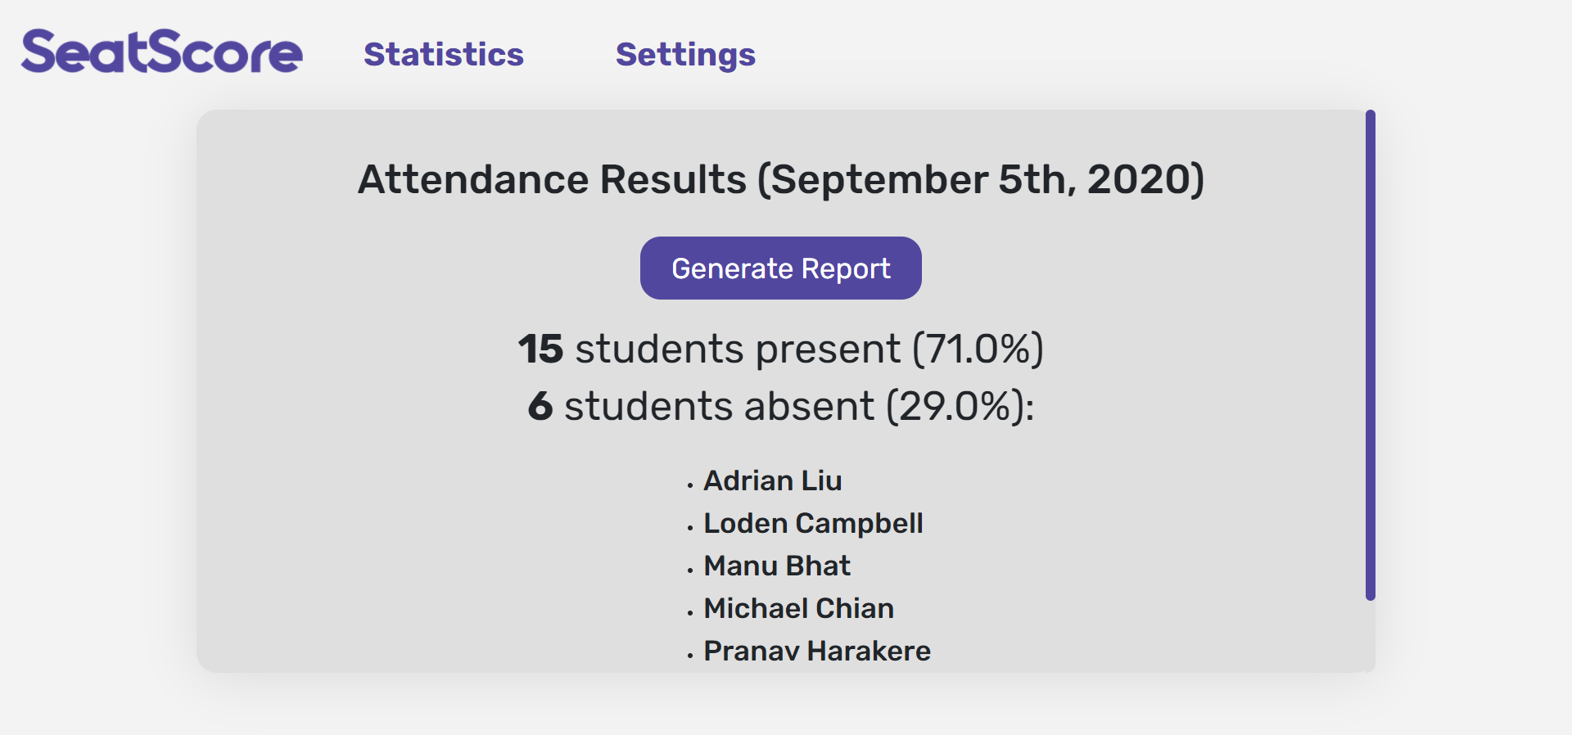Image resolution: width=1572 pixels, height=735 pixels.
Task: Click the bold number 15
Action: pyautogui.click(x=540, y=349)
